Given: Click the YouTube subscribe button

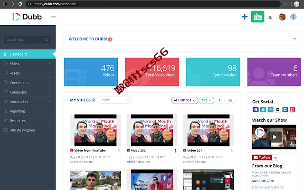Looking at the screenshot, I should [x=262, y=157].
